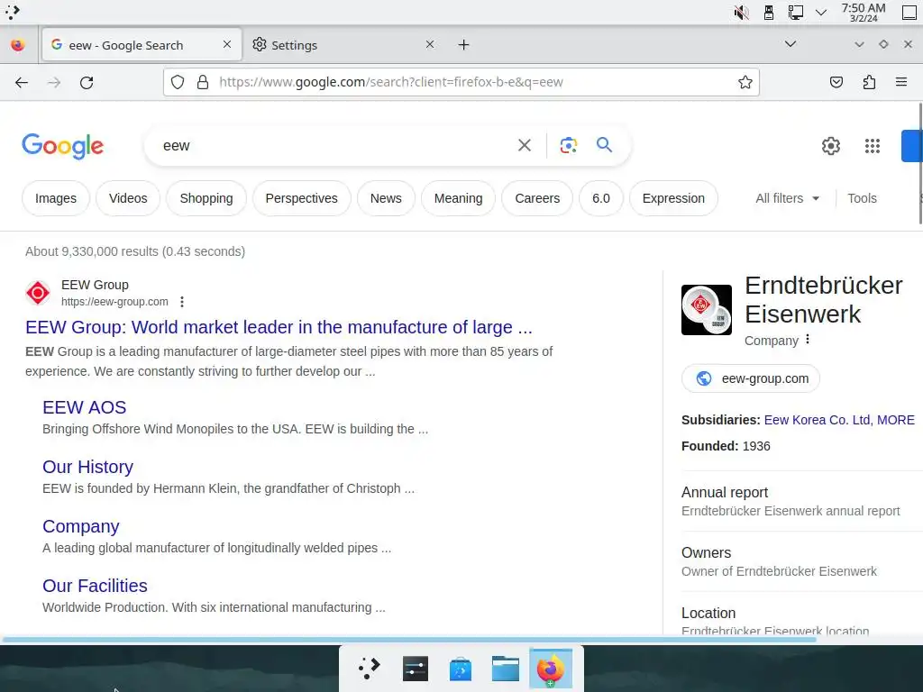
Task: Open the application launcher in the dock
Action: pos(369,668)
